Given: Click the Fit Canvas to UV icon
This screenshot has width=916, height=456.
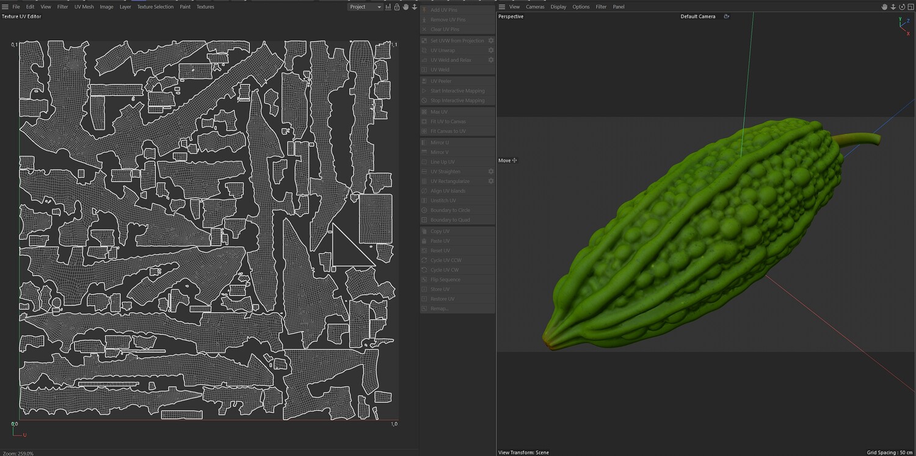Looking at the screenshot, I should [424, 131].
